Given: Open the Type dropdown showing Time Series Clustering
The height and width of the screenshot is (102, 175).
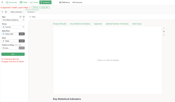Looking at the screenshot, I should [13, 20].
